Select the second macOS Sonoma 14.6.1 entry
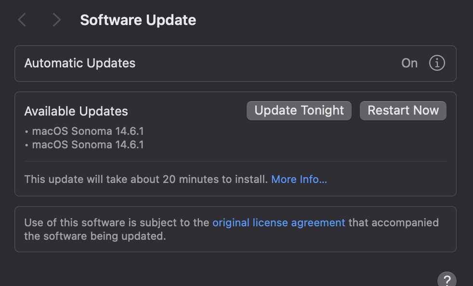Viewport: 473px width, 286px height. click(x=88, y=144)
